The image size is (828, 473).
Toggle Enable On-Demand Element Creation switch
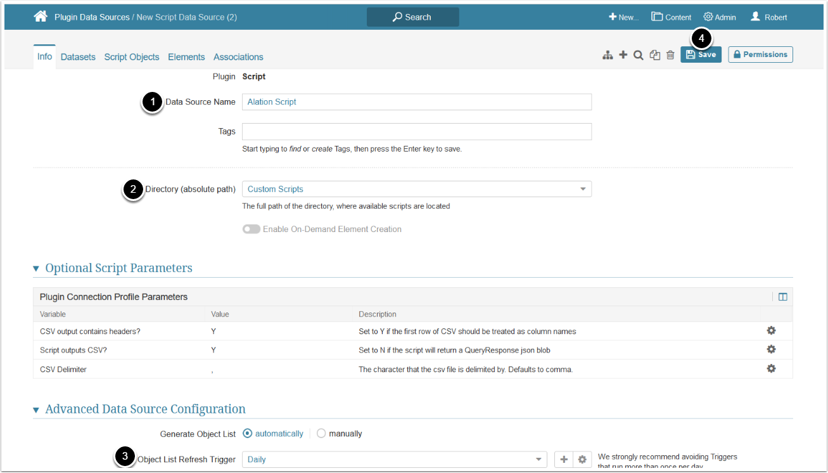point(252,229)
